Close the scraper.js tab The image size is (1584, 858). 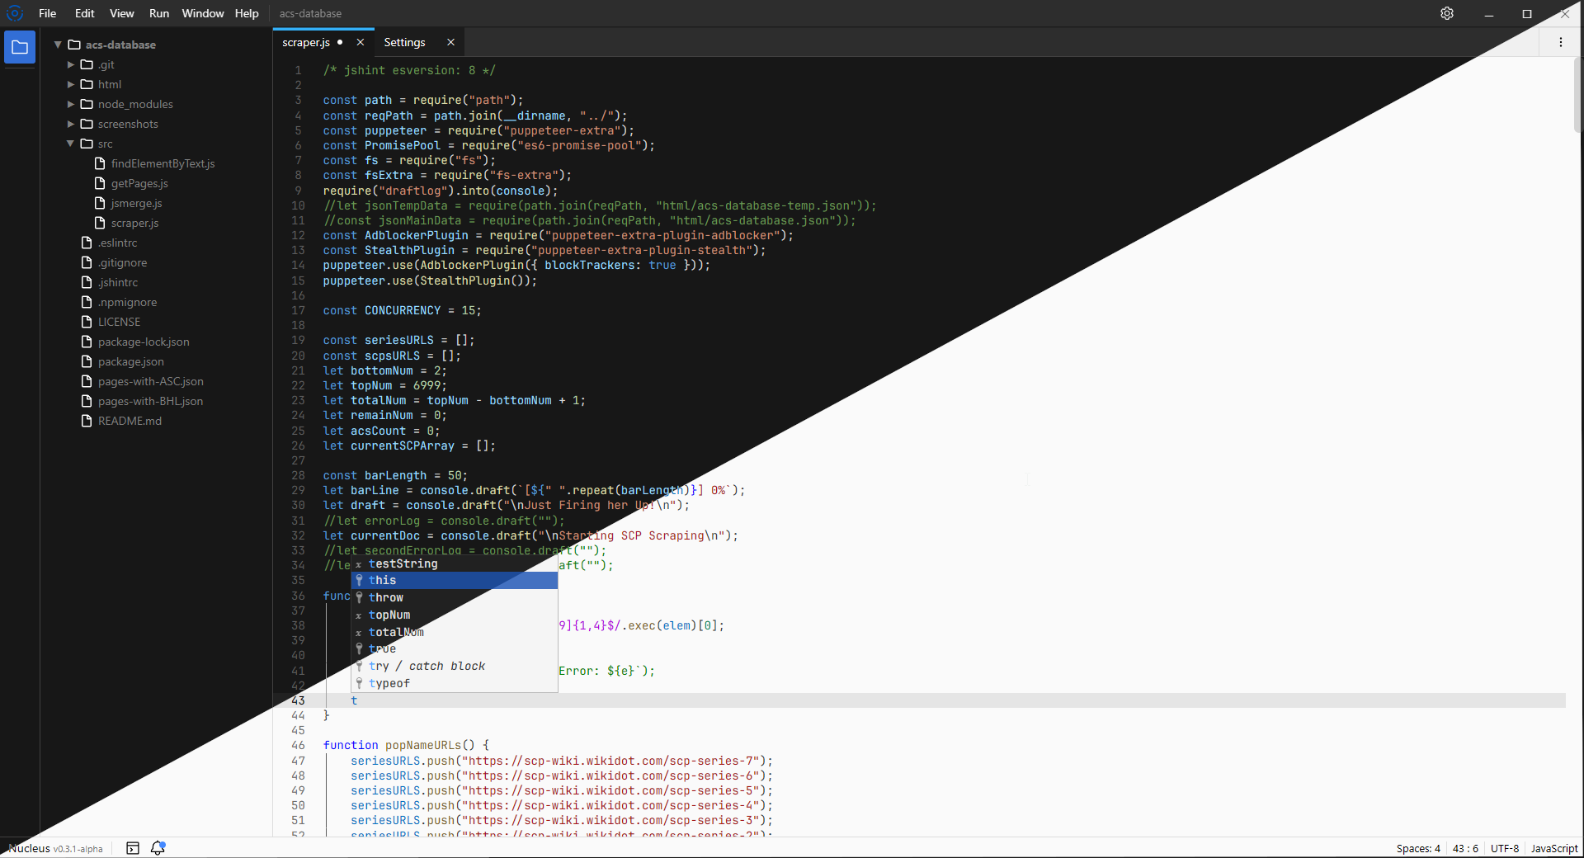(361, 42)
